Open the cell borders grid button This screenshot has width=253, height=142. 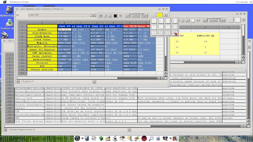pyautogui.click(x=153, y=15)
